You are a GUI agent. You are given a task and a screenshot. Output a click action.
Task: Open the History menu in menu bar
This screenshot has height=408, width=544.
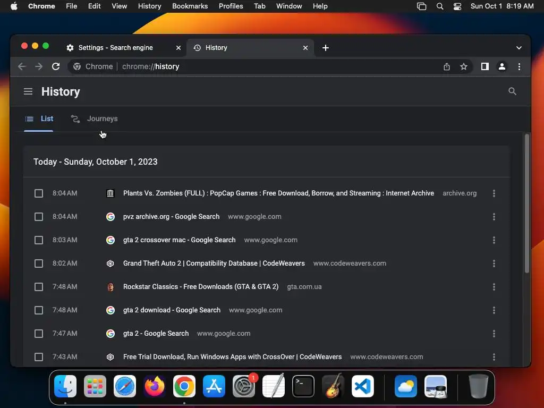149,6
